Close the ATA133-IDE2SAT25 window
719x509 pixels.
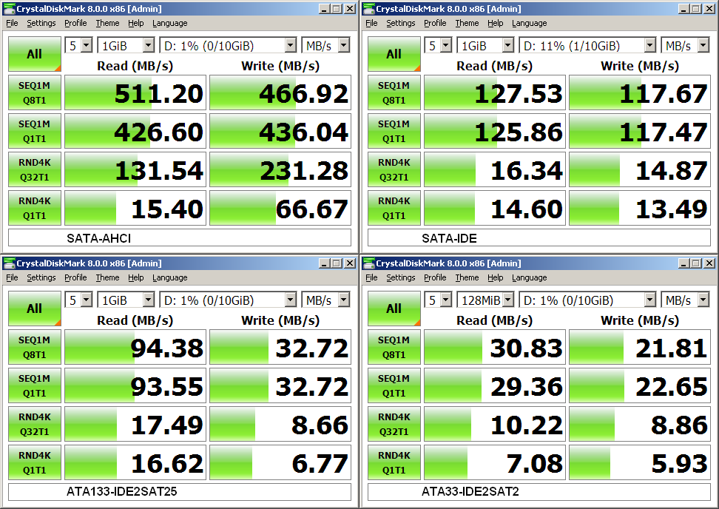pos(350,263)
